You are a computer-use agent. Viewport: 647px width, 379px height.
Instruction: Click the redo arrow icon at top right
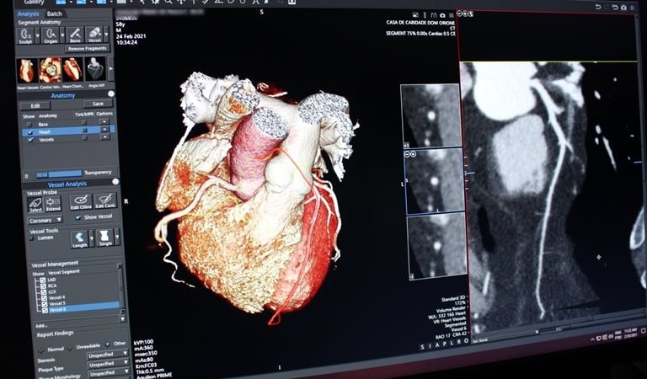[615, 8]
